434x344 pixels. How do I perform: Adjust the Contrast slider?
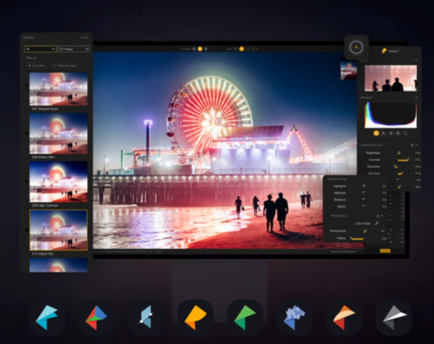point(398,160)
